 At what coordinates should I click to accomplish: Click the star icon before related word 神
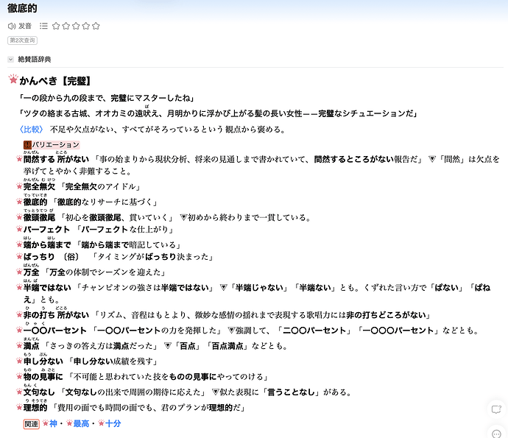[46, 423]
